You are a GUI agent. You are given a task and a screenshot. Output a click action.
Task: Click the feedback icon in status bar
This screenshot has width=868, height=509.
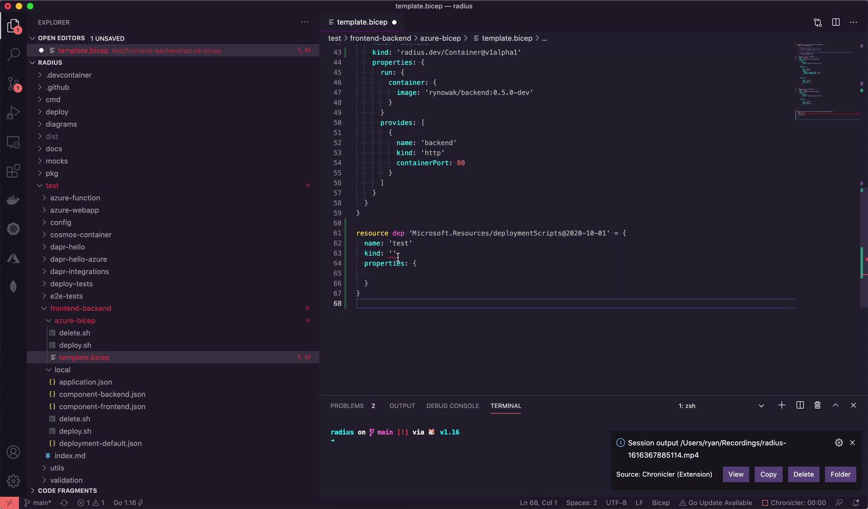pyautogui.click(x=839, y=503)
